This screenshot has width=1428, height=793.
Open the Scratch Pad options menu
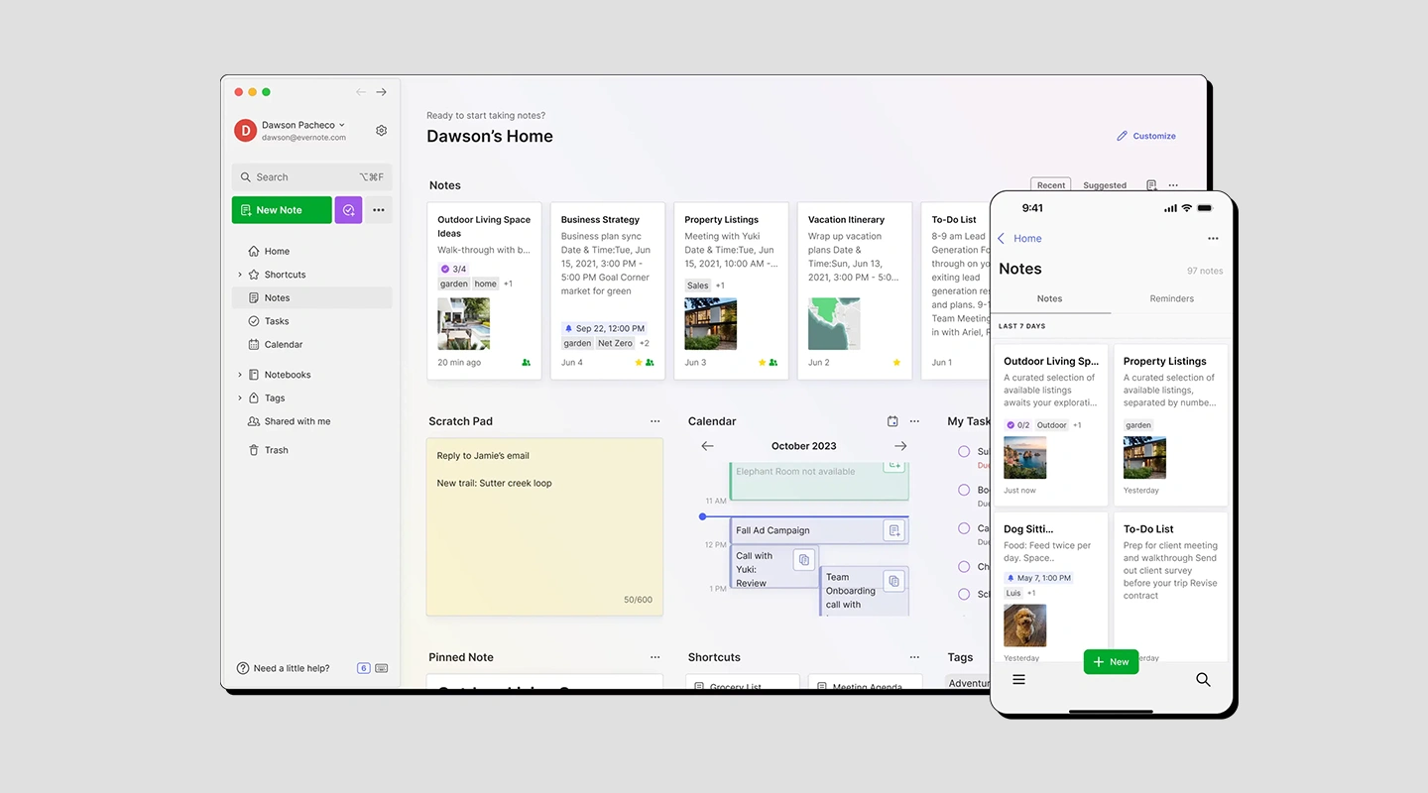tap(654, 421)
